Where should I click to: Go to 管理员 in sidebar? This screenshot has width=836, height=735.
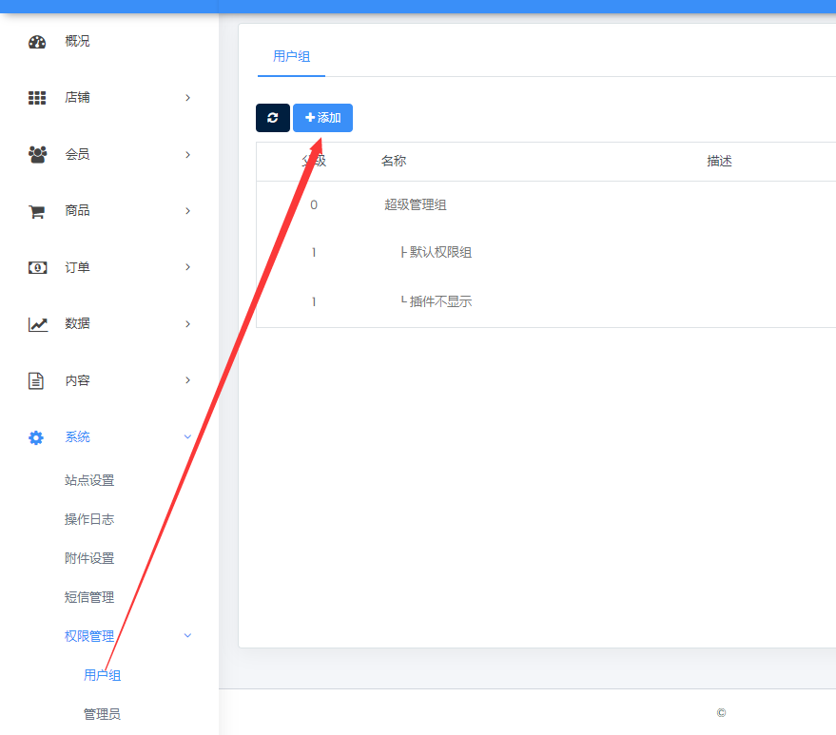pyautogui.click(x=102, y=714)
